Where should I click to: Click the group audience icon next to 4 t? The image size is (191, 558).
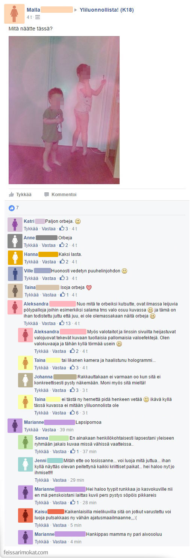click(x=37, y=17)
